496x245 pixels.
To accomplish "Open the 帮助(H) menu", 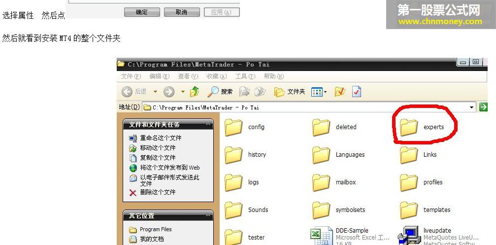I will (x=274, y=76).
